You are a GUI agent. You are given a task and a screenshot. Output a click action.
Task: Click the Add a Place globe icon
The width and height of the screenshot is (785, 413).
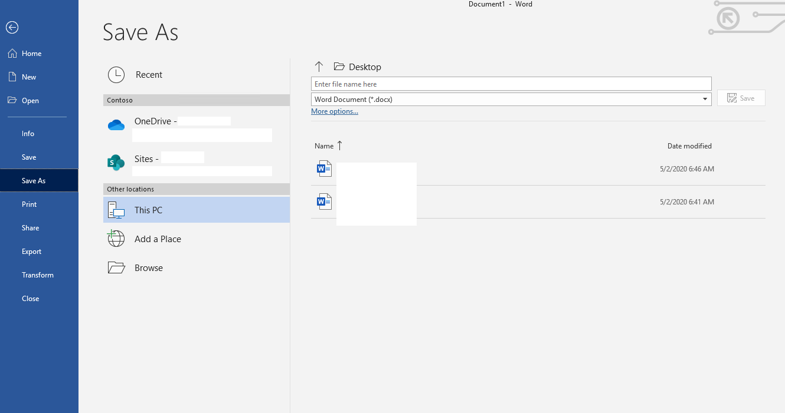tap(116, 239)
